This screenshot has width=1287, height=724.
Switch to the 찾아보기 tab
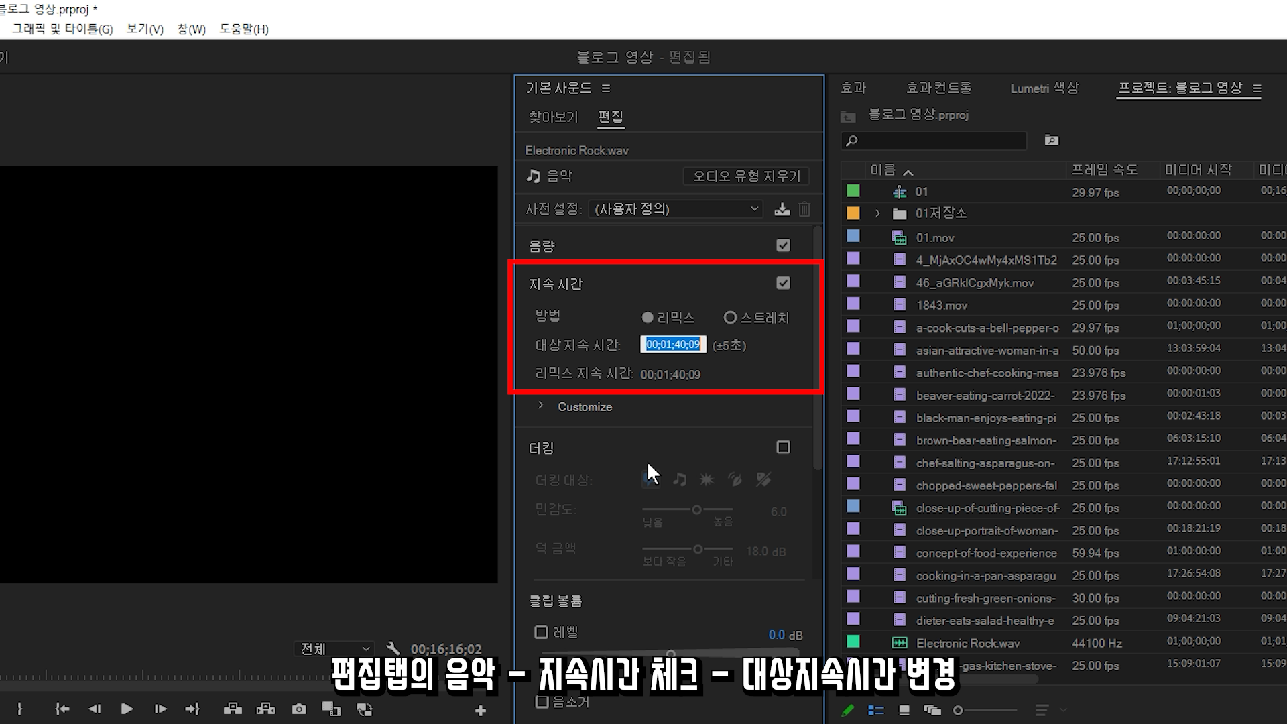coord(553,117)
